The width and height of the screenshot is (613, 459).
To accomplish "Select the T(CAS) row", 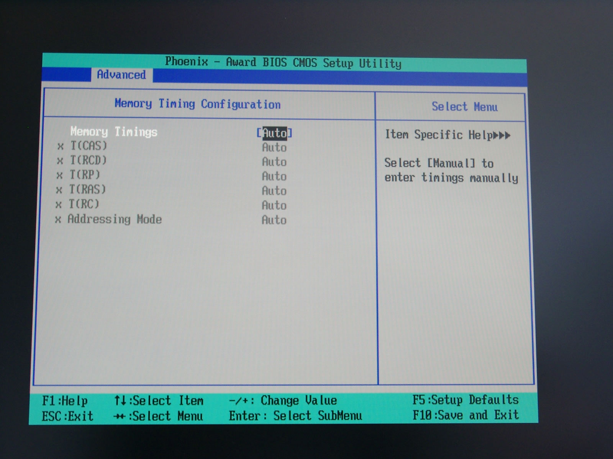I will [x=172, y=146].
